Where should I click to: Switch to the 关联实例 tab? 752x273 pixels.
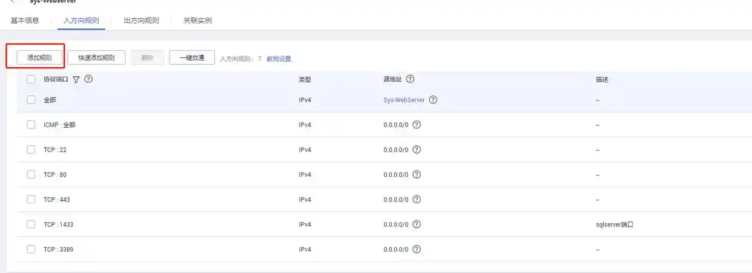click(x=197, y=21)
